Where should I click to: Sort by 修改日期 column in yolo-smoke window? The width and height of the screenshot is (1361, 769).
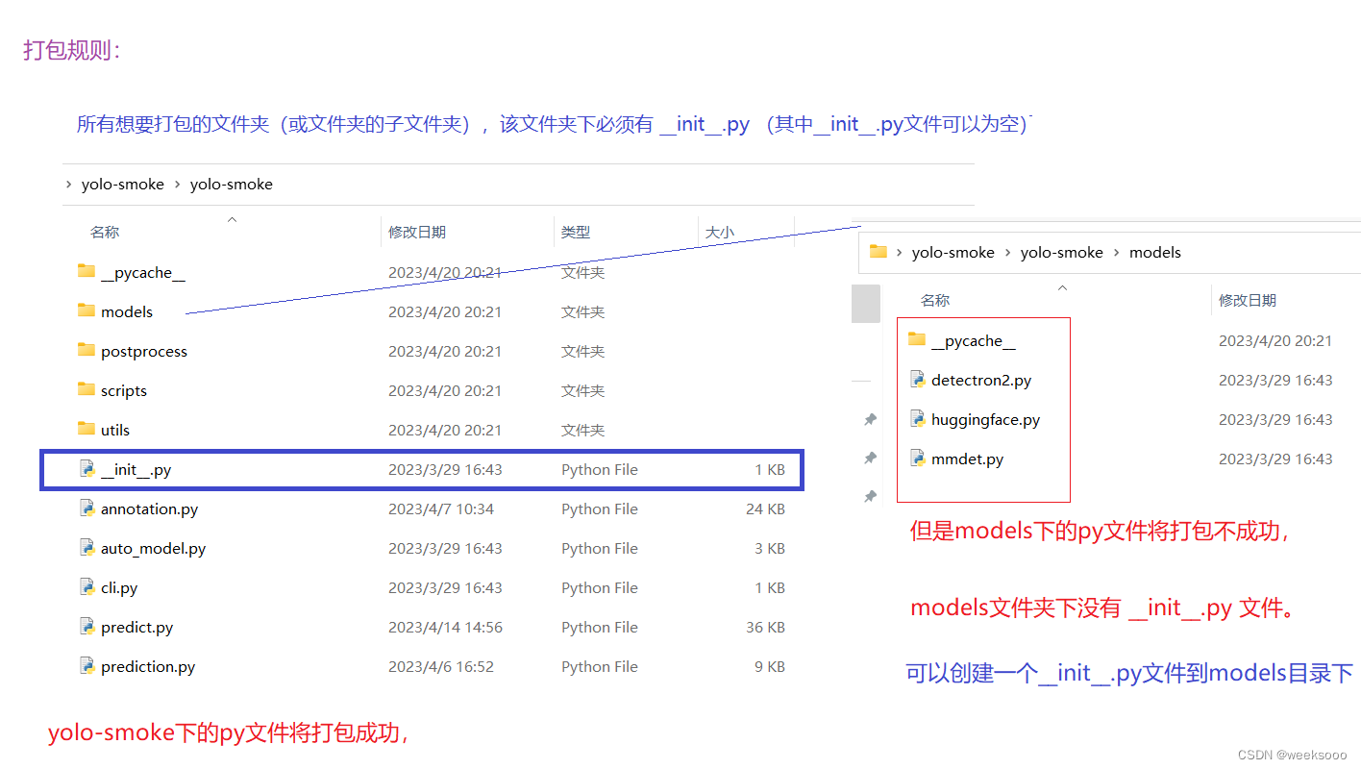(417, 232)
